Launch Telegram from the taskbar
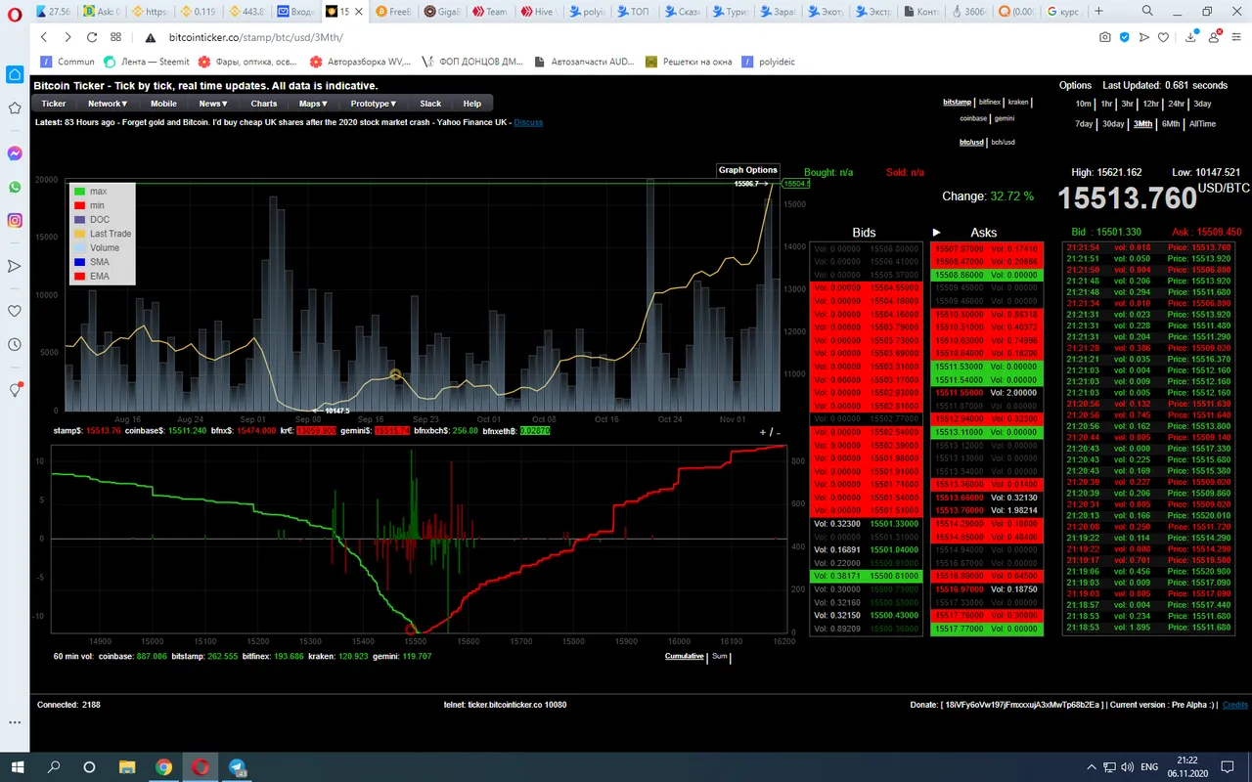This screenshot has height=782, width=1252. [x=238, y=766]
